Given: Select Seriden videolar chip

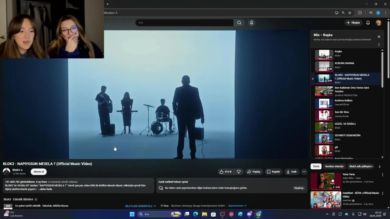Looking at the screenshot, I should pos(334,166).
